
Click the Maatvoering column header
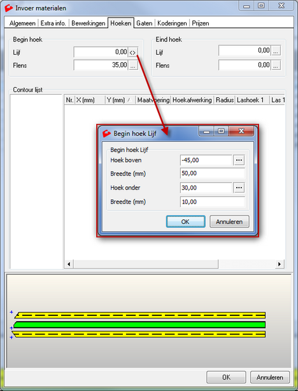click(153, 100)
